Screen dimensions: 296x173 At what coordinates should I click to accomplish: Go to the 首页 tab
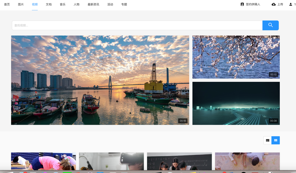pos(7,4)
